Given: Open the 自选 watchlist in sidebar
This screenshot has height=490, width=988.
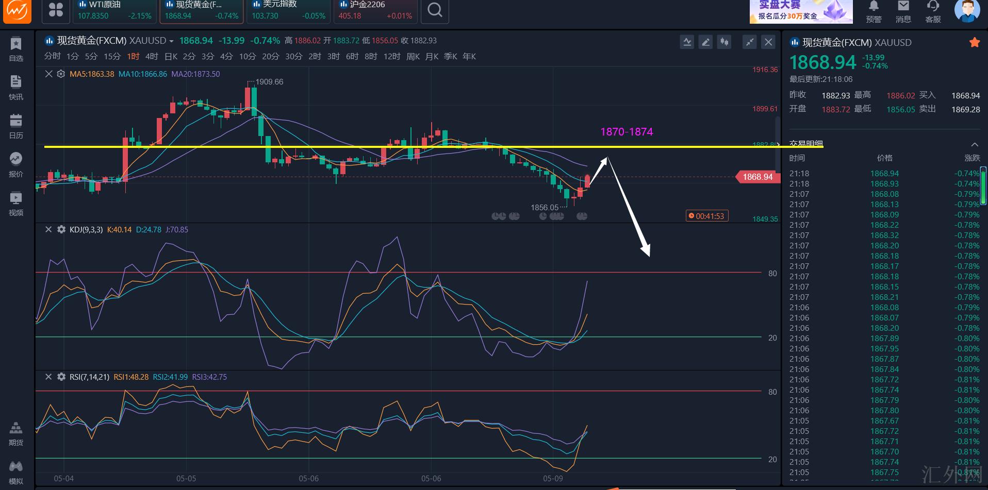Looking at the screenshot, I should [x=16, y=49].
